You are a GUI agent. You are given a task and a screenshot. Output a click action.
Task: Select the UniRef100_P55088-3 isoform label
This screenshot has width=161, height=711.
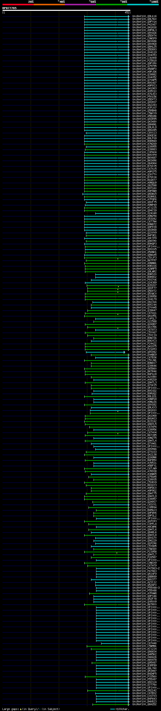146,588
